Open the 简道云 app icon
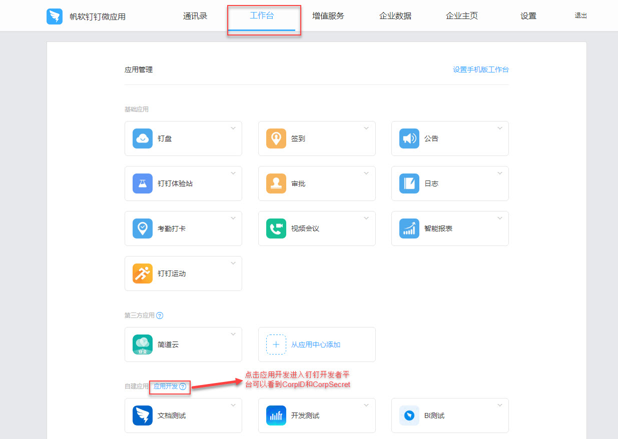This screenshot has height=439, width=618. (143, 344)
